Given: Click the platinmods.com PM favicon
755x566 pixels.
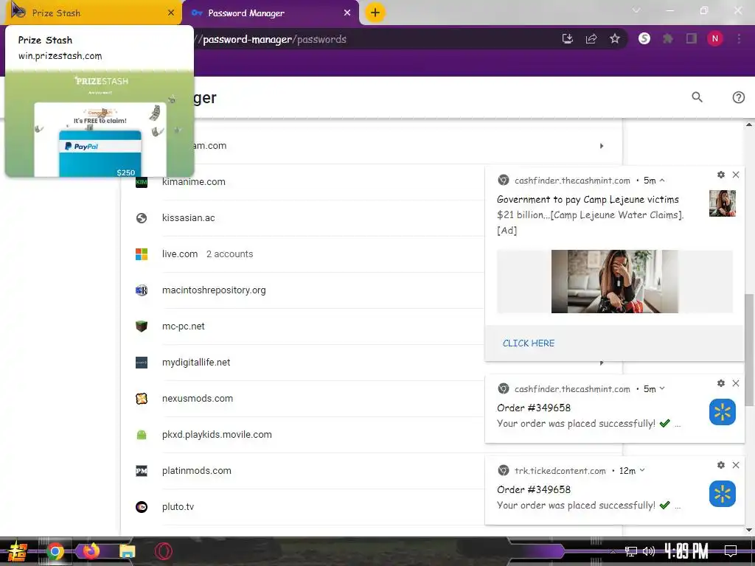Looking at the screenshot, I should [142, 471].
